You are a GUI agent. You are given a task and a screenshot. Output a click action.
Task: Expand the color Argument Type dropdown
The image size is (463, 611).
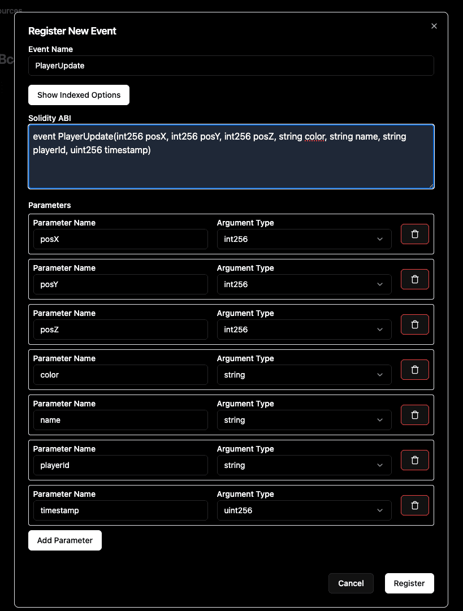[304, 375]
